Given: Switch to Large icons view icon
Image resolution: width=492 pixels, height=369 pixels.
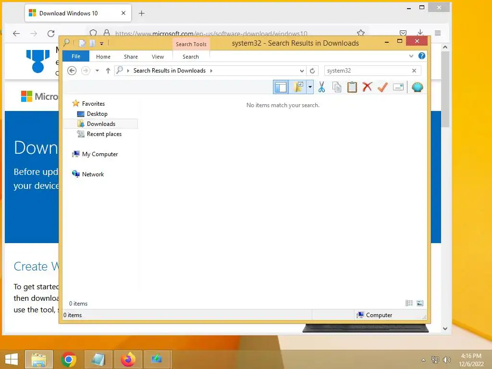Looking at the screenshot, I should point(420,303).
